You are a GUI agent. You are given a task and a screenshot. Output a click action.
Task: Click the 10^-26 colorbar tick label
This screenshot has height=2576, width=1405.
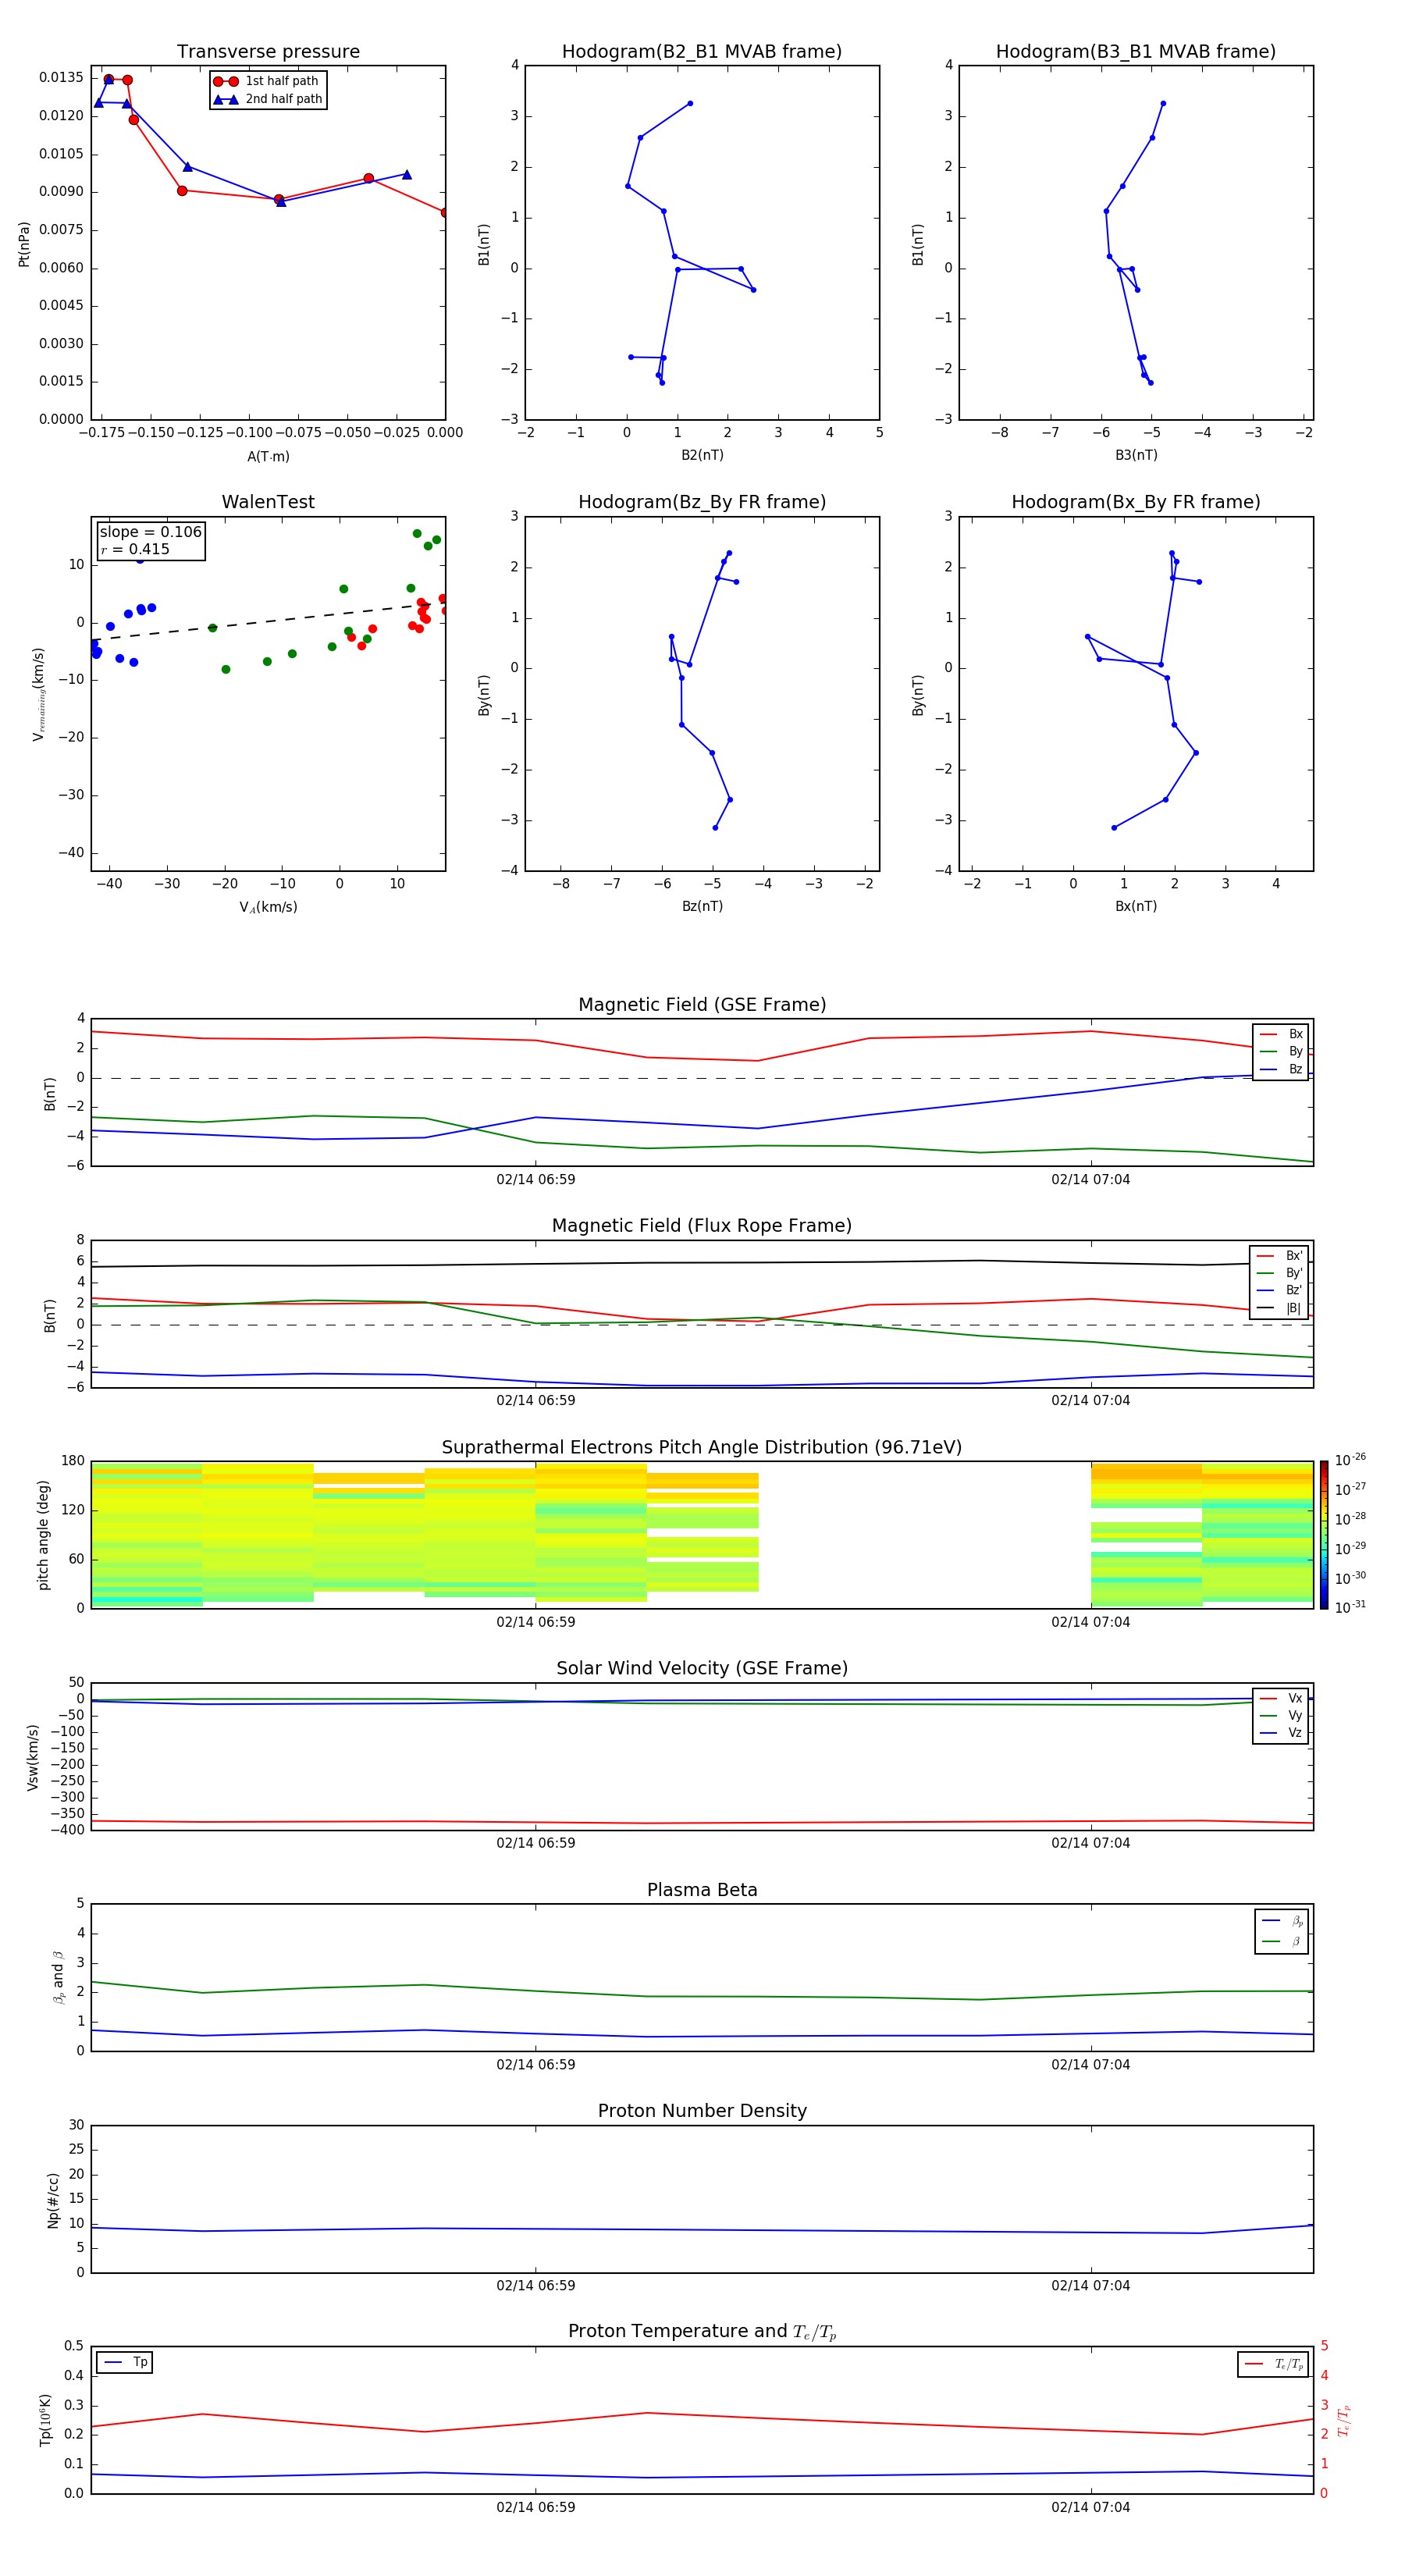pyautogui.click(x=1350, y=1460)
